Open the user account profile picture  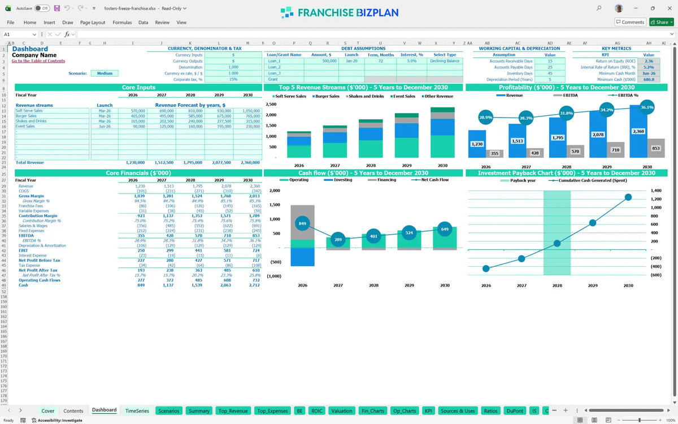(x=619, y=8)
